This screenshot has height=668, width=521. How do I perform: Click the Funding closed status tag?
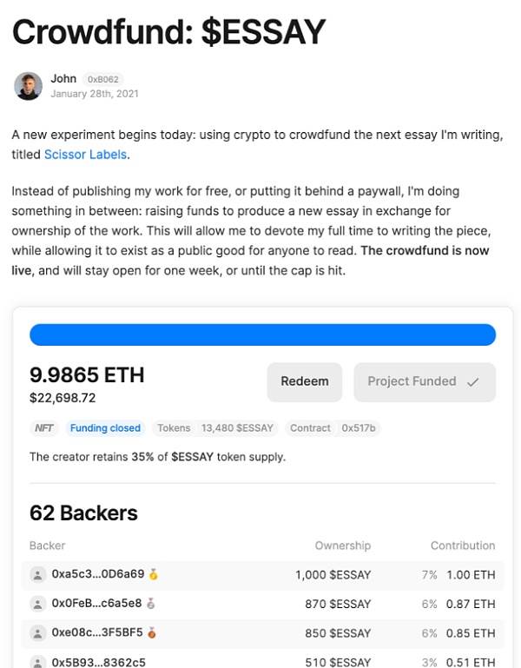[x=105, y=427]
